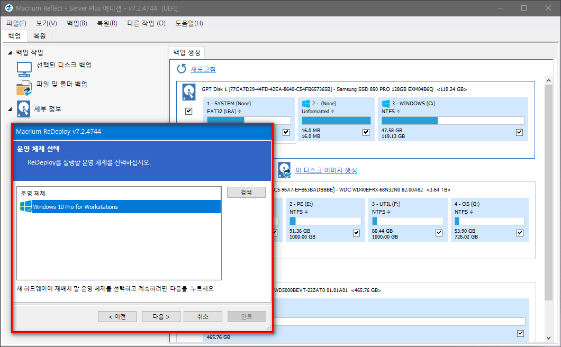The width and height of the screenshot is (561, 347).
Task: Uncheck the WINDOWS (C:) partition checkbox
Action: click(x=519, y=132)
